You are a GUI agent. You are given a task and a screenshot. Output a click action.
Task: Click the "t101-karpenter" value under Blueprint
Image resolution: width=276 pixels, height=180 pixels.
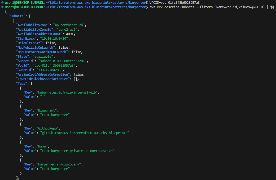click(55, 115)
